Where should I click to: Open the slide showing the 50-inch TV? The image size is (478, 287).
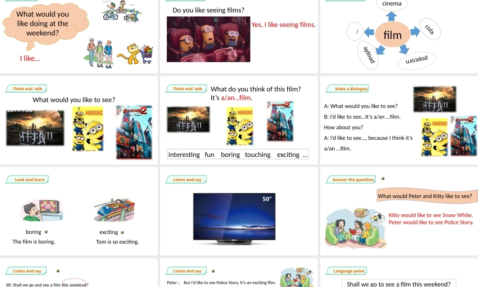point(239,211)
